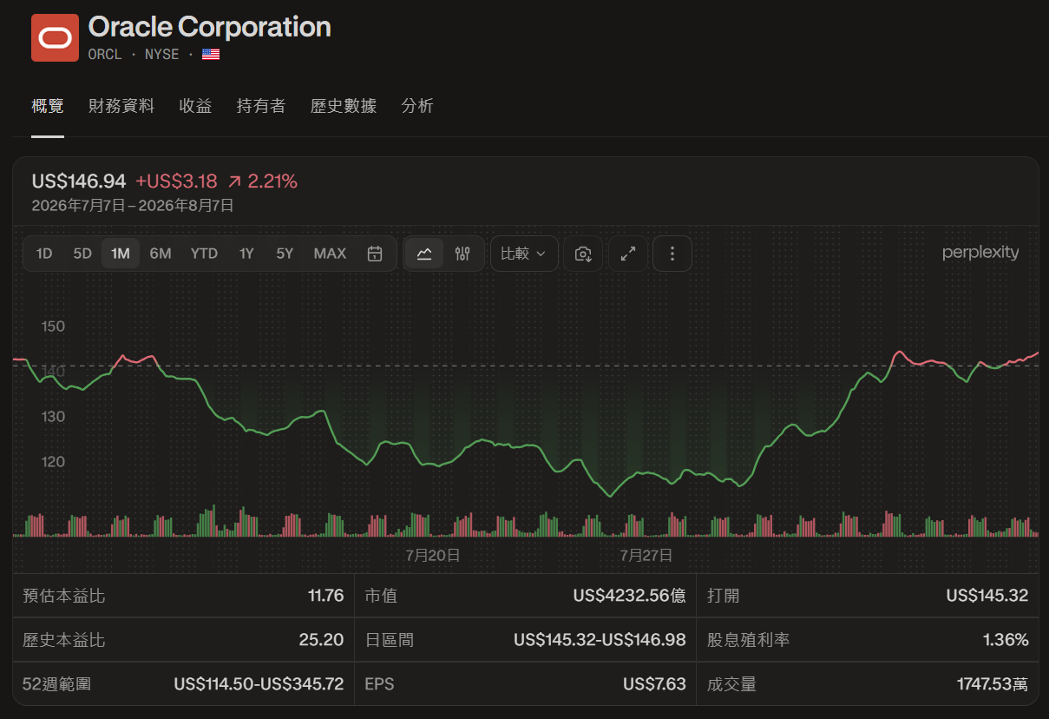This screenshot has height=719, width=1049.
Task: Select the MAX time range
Action: [x=330, y=254]
